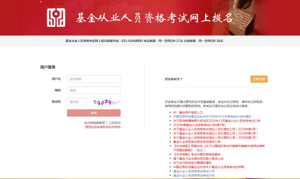Open the 原预约及统考账号合并规则 link

coord(102,127)
